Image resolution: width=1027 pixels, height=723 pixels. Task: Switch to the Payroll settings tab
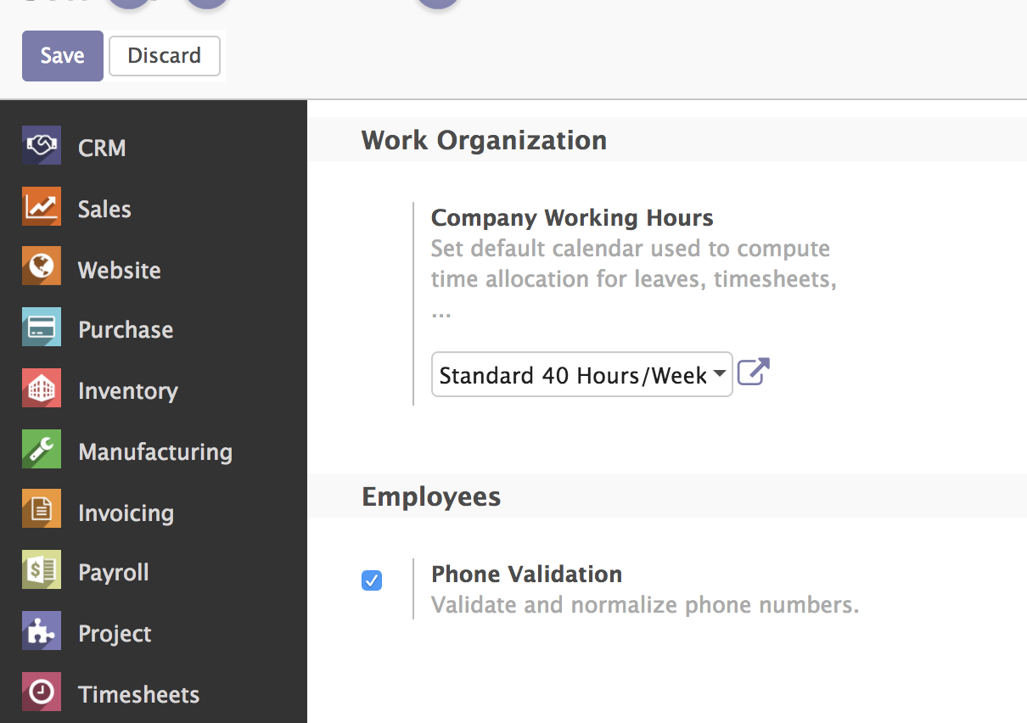[114, 573]
